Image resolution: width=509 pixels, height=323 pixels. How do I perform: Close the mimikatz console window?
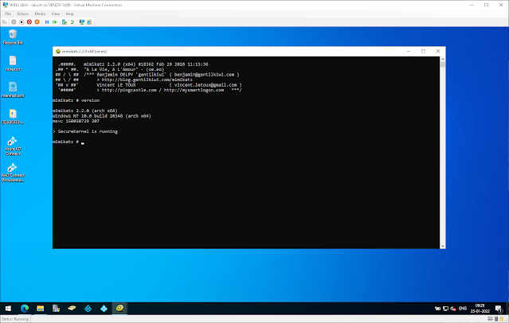click(x=438, y=51)
